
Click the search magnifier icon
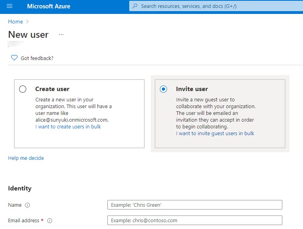[135, 6]
